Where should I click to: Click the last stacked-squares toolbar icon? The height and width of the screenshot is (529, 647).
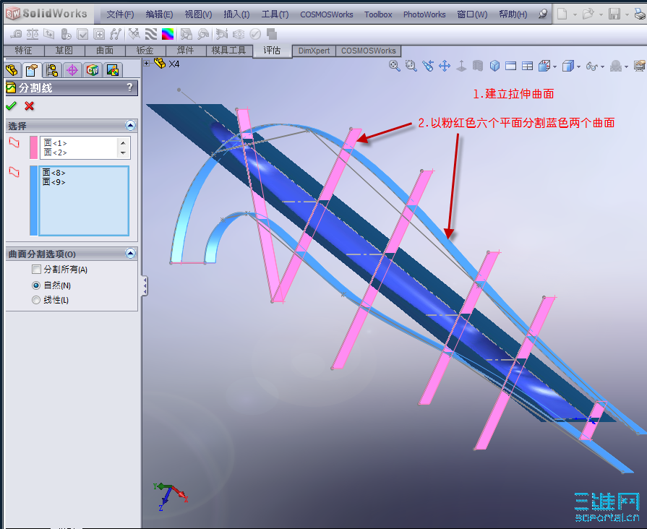[272, 34]
